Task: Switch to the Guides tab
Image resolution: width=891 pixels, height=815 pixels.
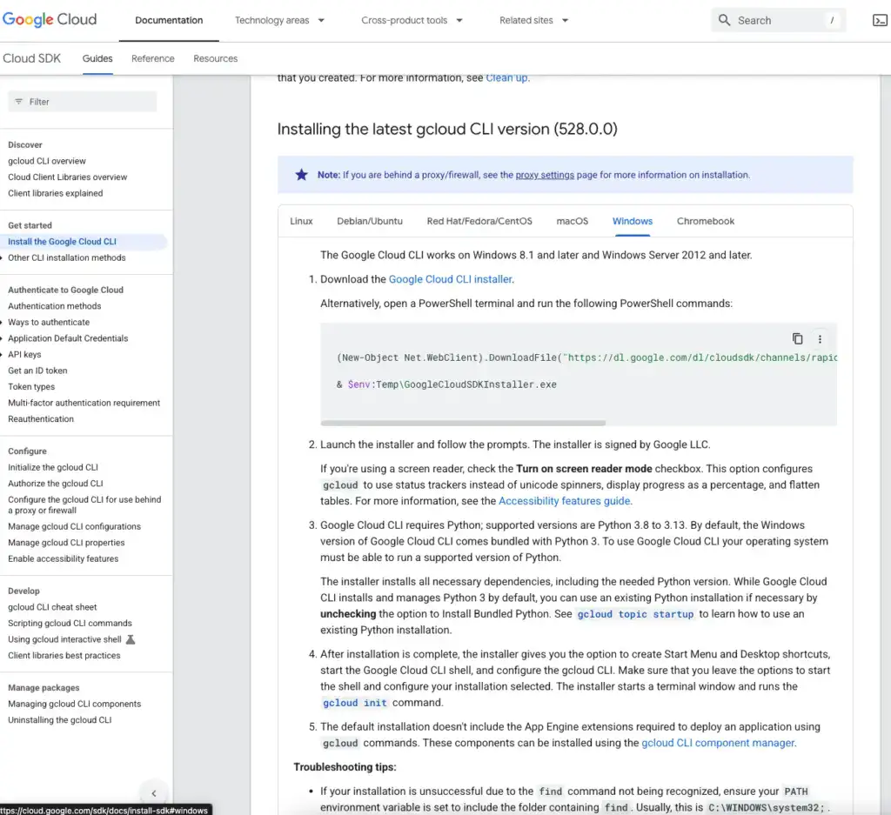Action: tap(97, 58)
